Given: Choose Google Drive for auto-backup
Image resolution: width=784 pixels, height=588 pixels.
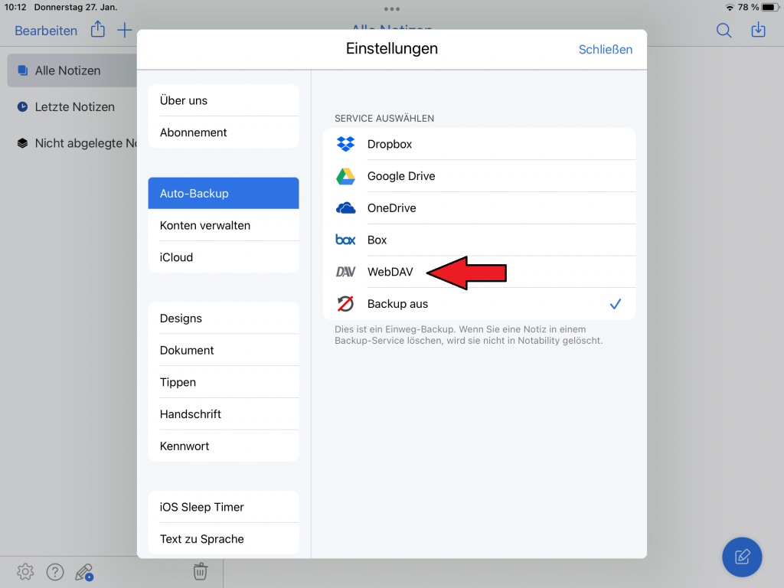Looking at the screenshot, I should click(400, 176).
